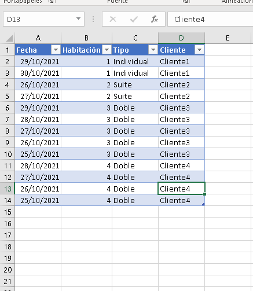Click the Enter checkmark in formula bar
The width and height of the screenshot is (253, 291).
coord(134,19)
